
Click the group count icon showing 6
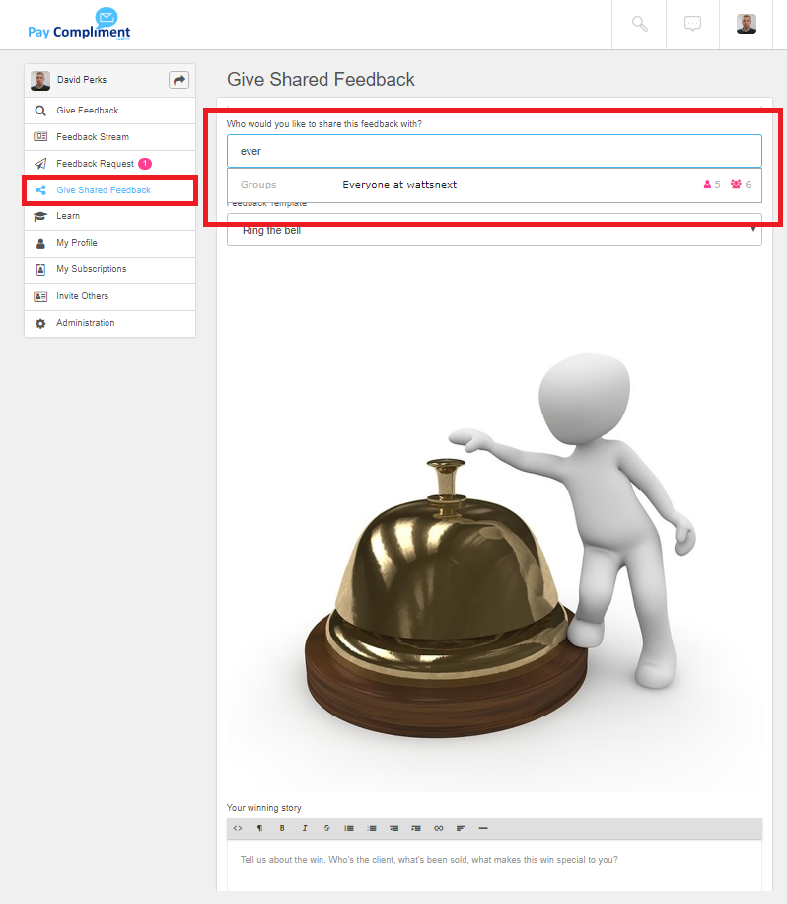pos(736,185)
